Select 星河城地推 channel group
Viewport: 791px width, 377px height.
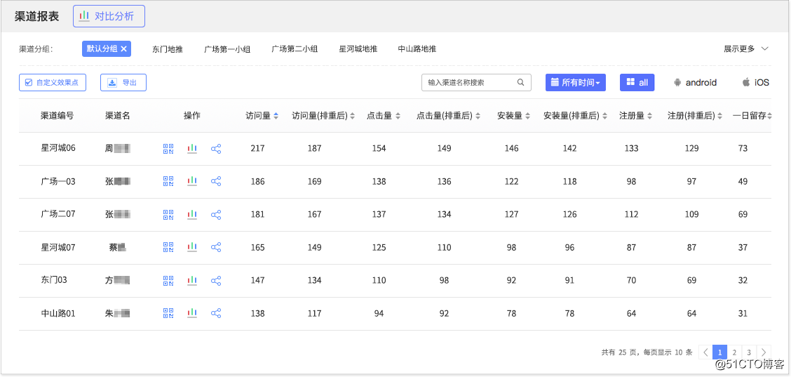click(x=358, y=49)
